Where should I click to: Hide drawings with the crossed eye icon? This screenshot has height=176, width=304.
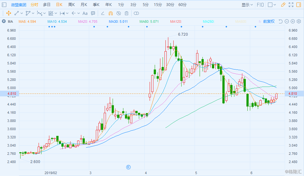point(118,13)
